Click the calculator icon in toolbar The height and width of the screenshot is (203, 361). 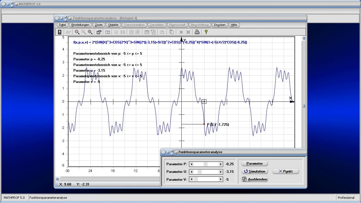[60, 32]
